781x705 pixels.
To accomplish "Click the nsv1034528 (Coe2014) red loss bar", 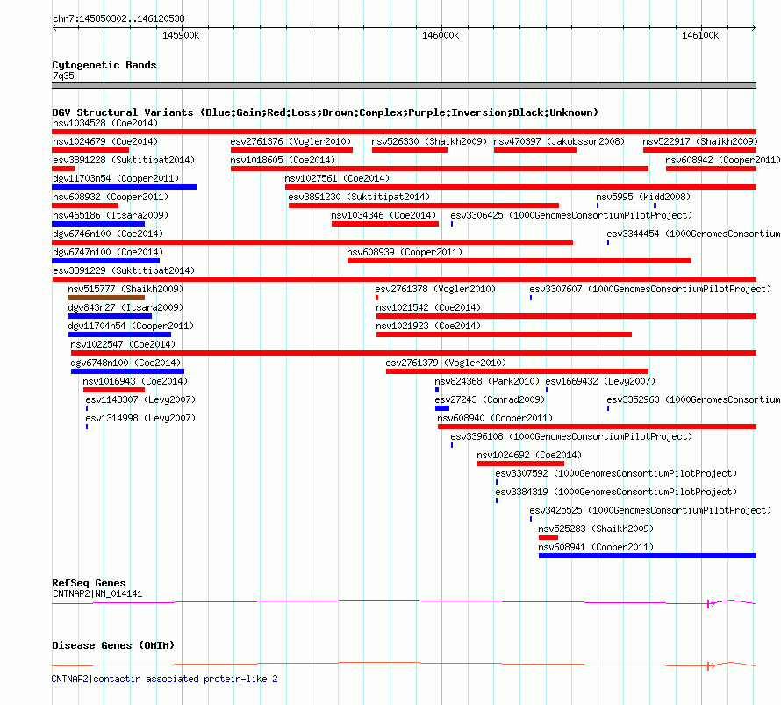I will click(404, 132).
